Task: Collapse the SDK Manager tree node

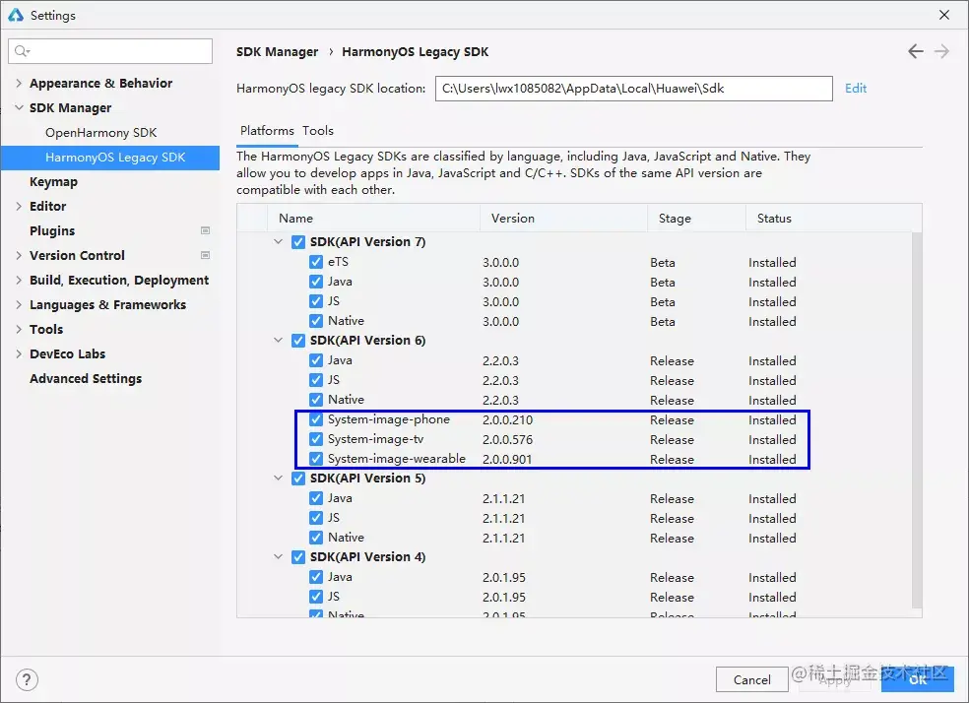Action: pyautogui.click(x=19, y=107)
